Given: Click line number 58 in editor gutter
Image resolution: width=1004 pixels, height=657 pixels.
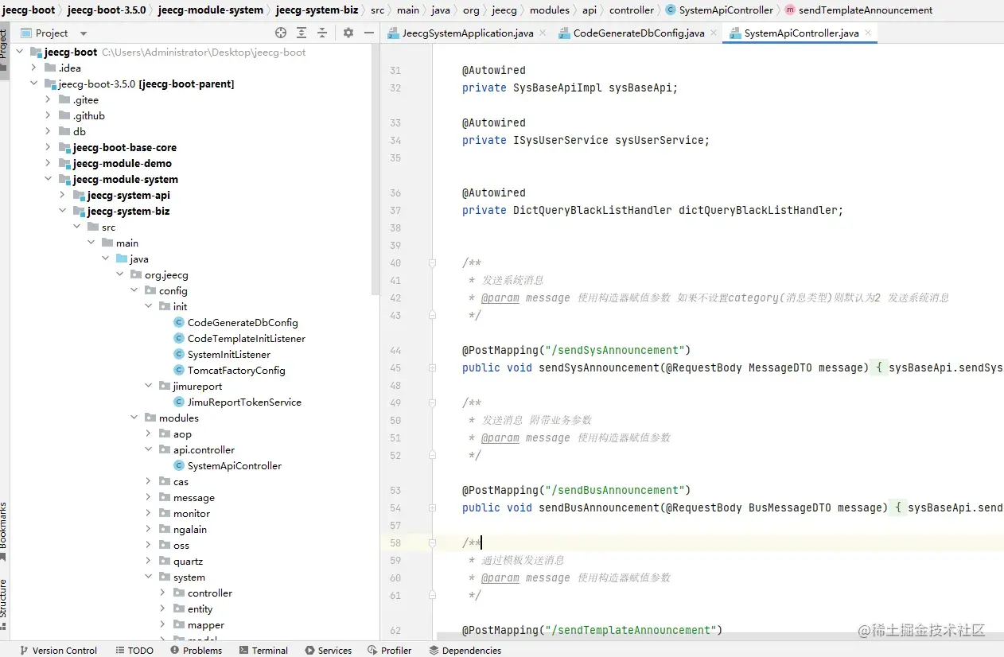Looking at the screenshot, I should [395, 542].
